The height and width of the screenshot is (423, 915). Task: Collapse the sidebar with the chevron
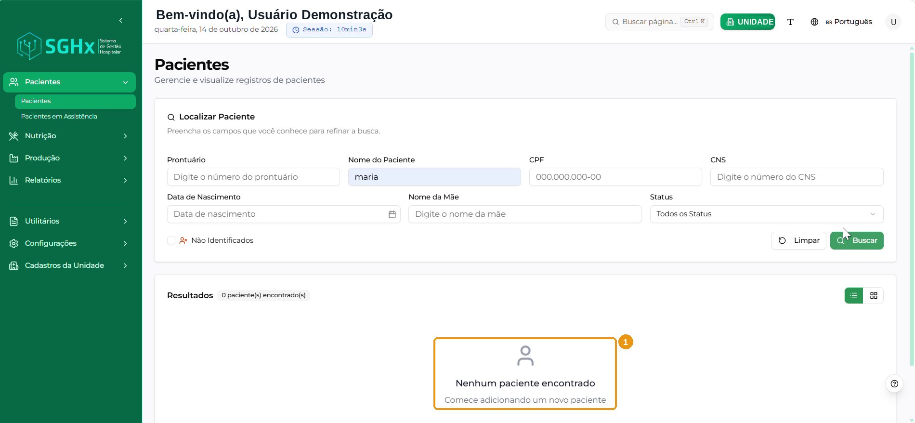(120, 20)
